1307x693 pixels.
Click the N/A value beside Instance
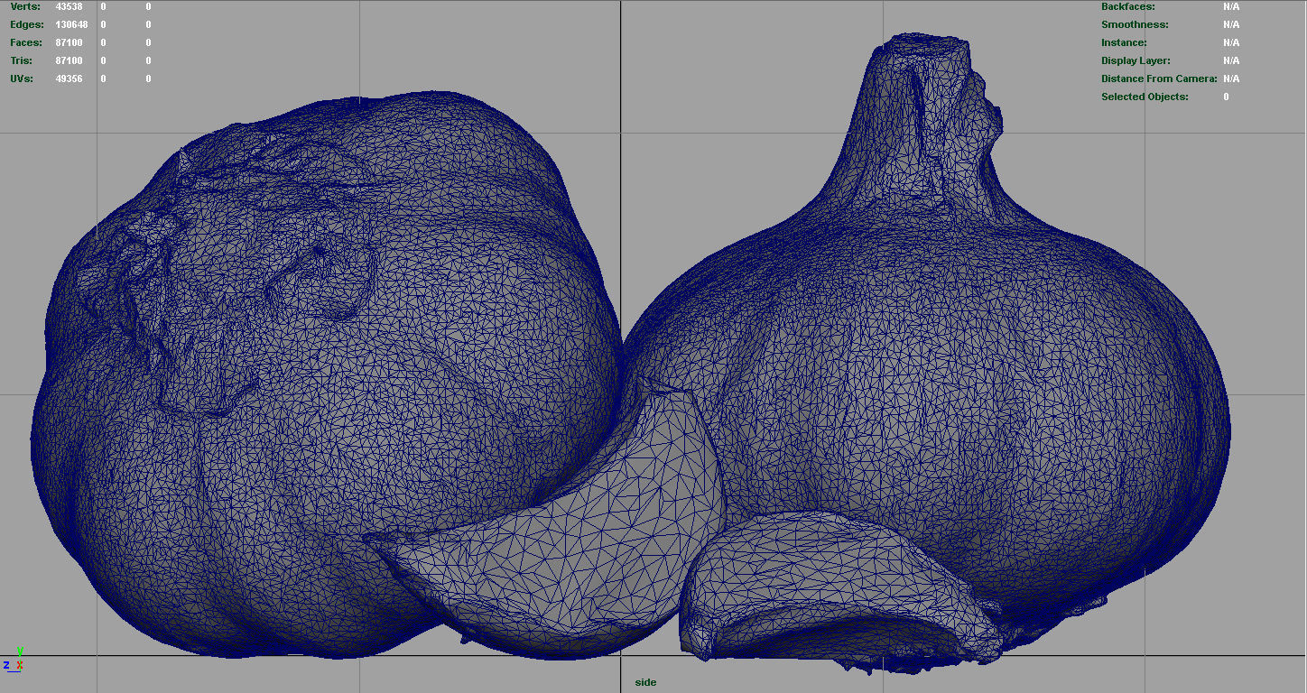point(1231,42)
